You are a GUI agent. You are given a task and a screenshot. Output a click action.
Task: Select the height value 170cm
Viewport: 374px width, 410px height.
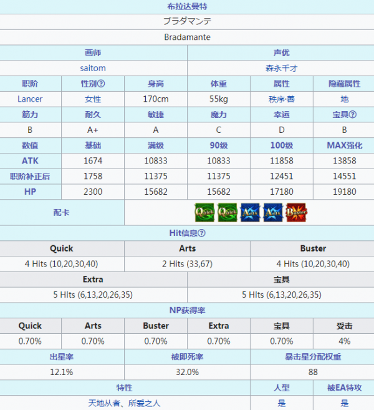(156, 99)
